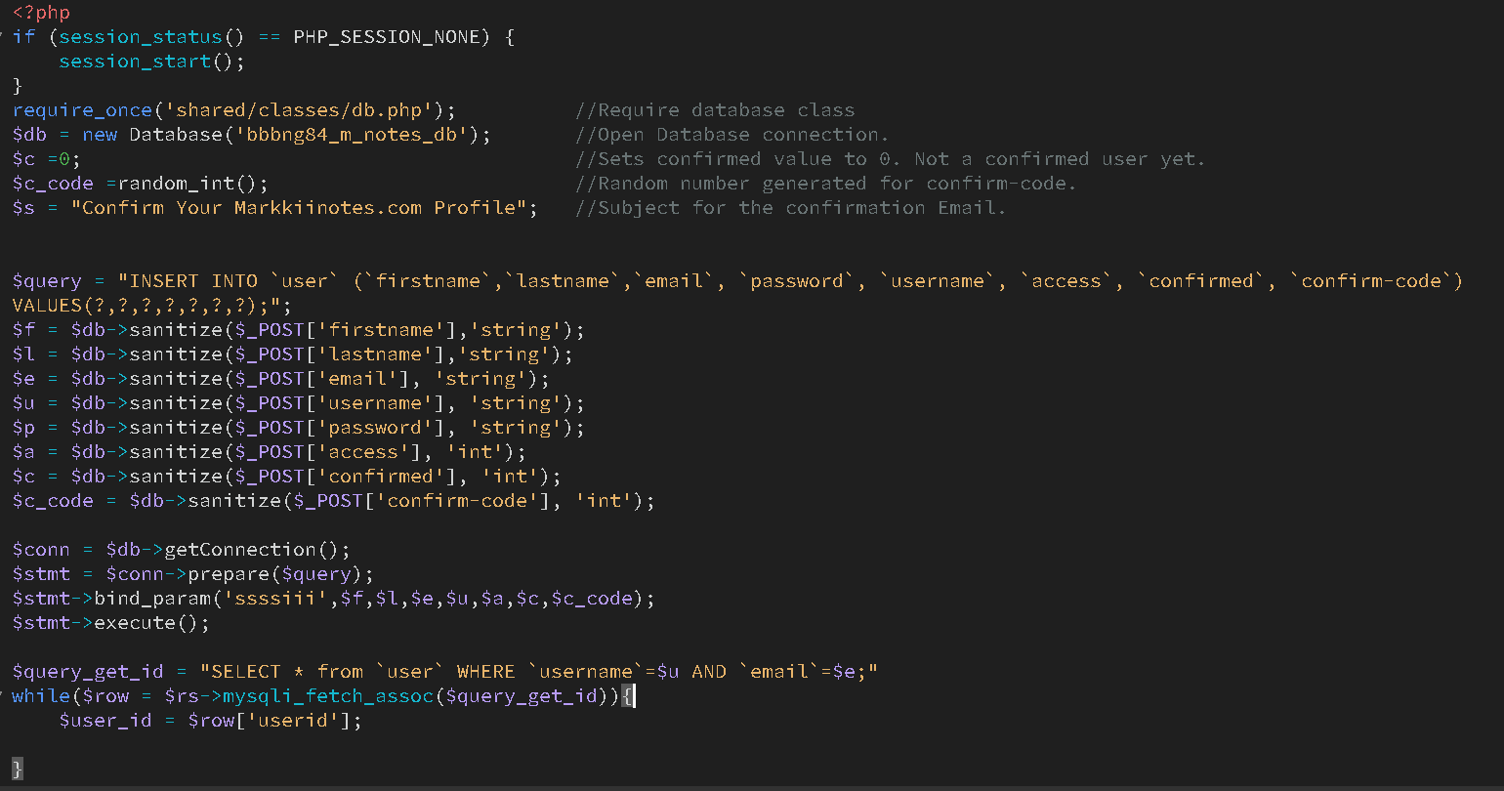The height and width of the screenshot is (791, 1504).
Task: Click $_POST['confirmed'] in the sanitize call
Action: point(346,477)
